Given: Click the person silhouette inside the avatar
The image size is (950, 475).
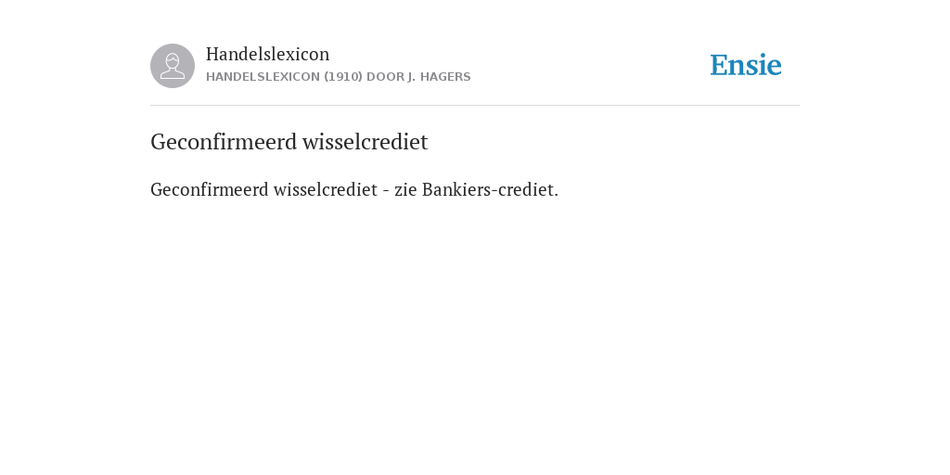Looking at the screenshot, I should click(x=173, y=66).
